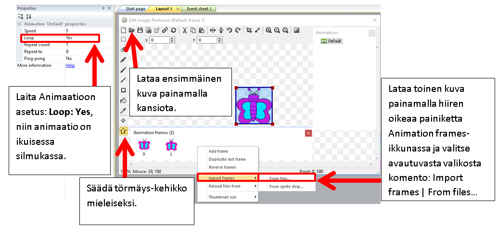The width and height of the screenshot is (498, 227).
Task: Click the cut scissors icon
Action: coord(184,30)
